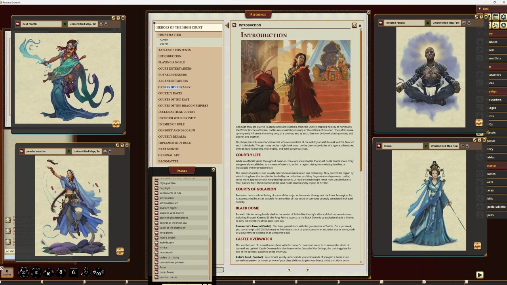The width and height of the screenshot is (507, 285).
Task: Go to the next reference page with the right arrow
Action: (308, 270)
